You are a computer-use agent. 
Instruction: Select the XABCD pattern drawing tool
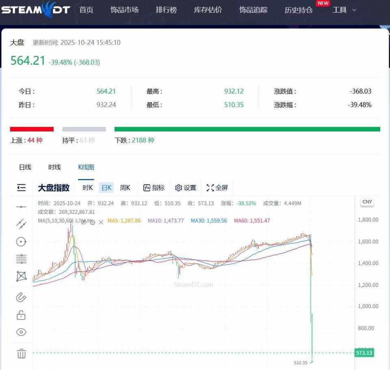[x=21, y=276]
